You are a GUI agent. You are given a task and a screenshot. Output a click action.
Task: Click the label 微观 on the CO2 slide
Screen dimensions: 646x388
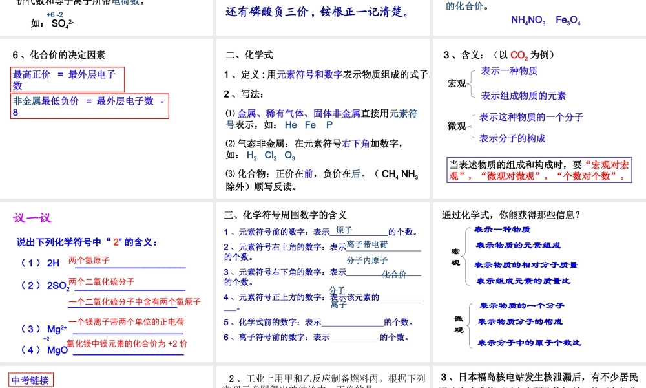click(x=457, y=125)
